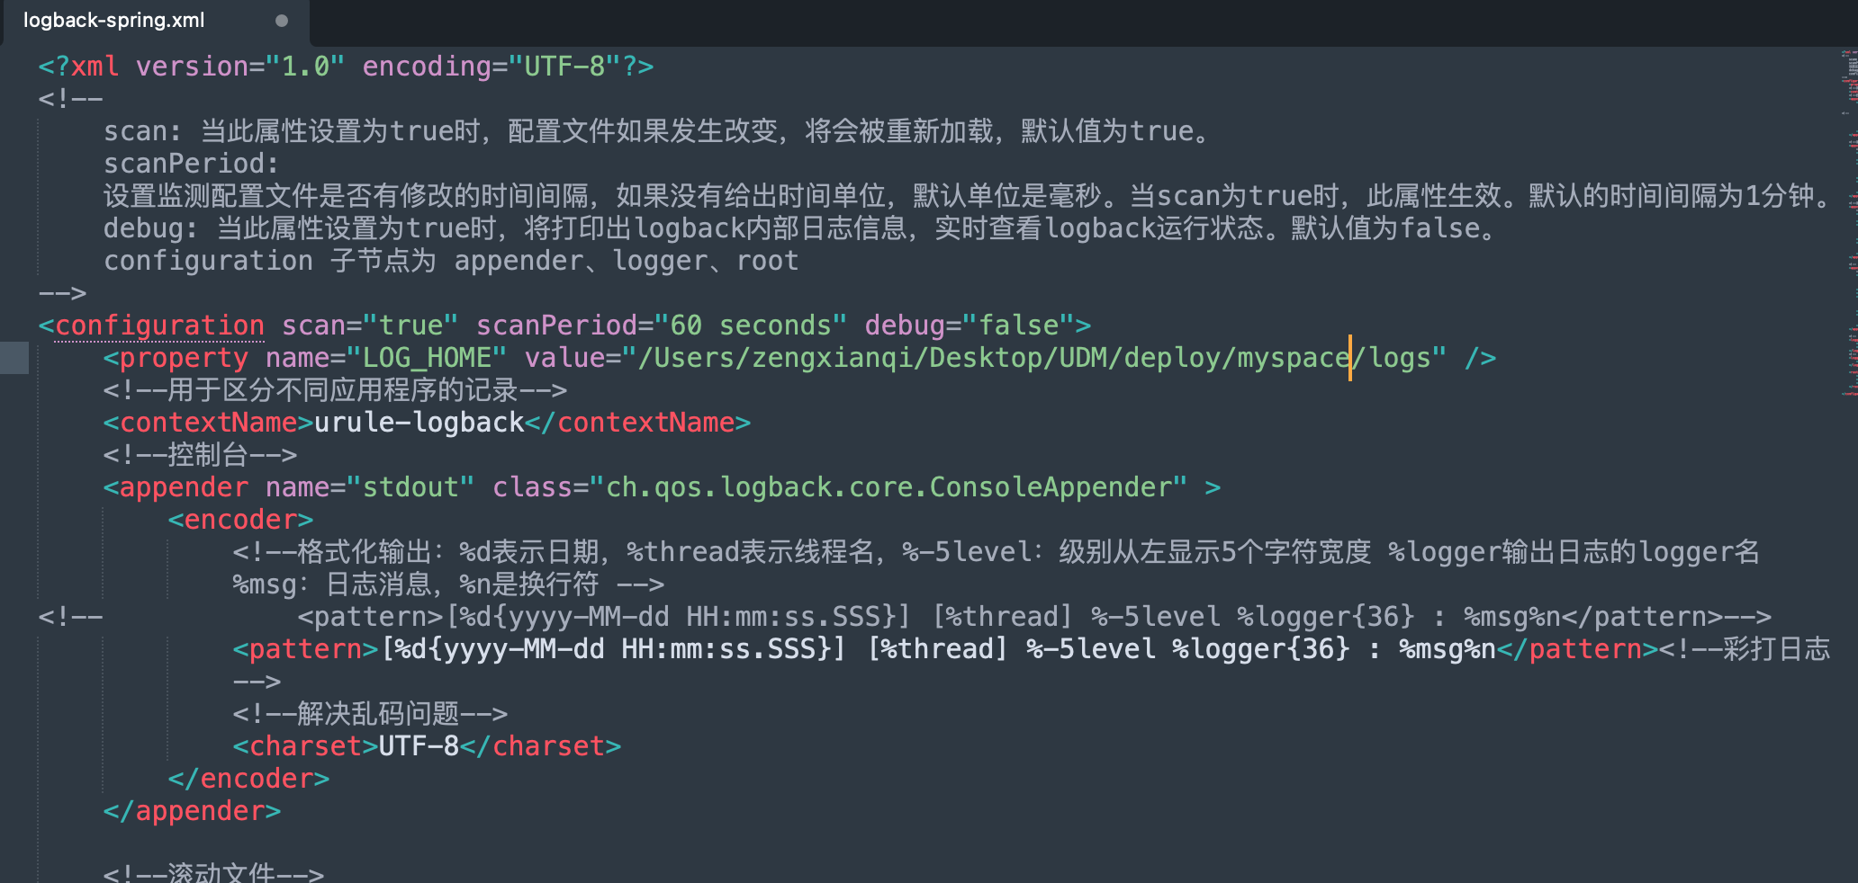This screenshot has width=1858, height=883.
Task: Switch to the logback-spring.xml tab
Action: tap(114, 21)
